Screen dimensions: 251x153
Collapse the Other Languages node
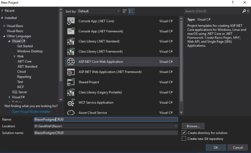pos(4,36)
